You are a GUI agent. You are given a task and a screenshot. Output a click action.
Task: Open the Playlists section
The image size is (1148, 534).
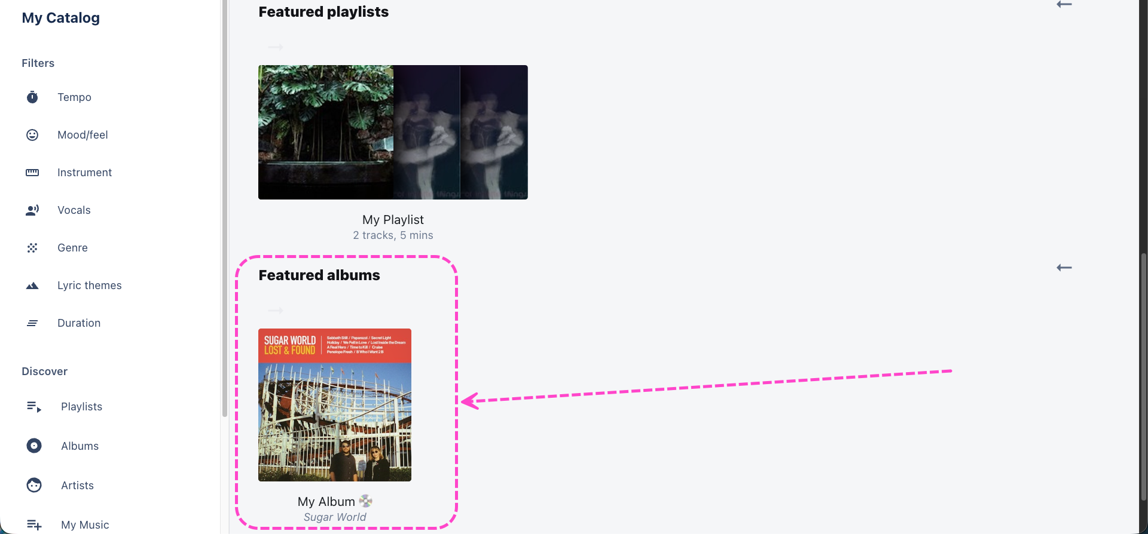click(81, 406)
